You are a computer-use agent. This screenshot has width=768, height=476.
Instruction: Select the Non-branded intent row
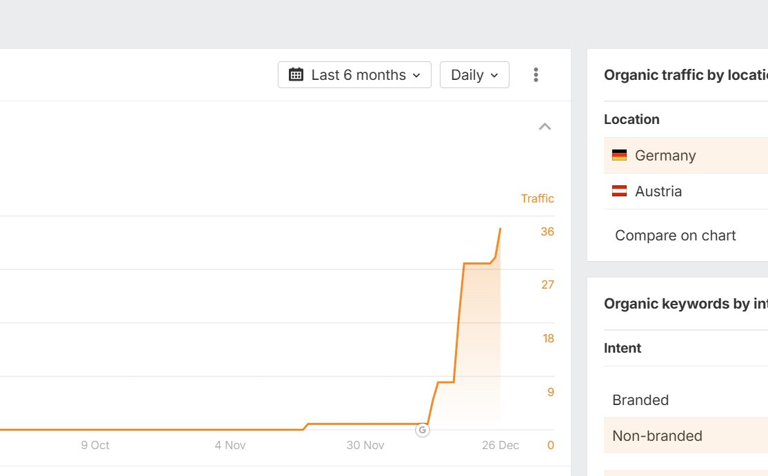click(657, 436)
